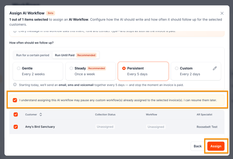Click the Recommended badge on Run Until Paid
This screenshot has height=159, width=233.
(86, 55)
